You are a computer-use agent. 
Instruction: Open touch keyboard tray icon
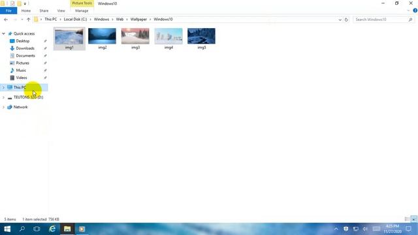point(376,229)
